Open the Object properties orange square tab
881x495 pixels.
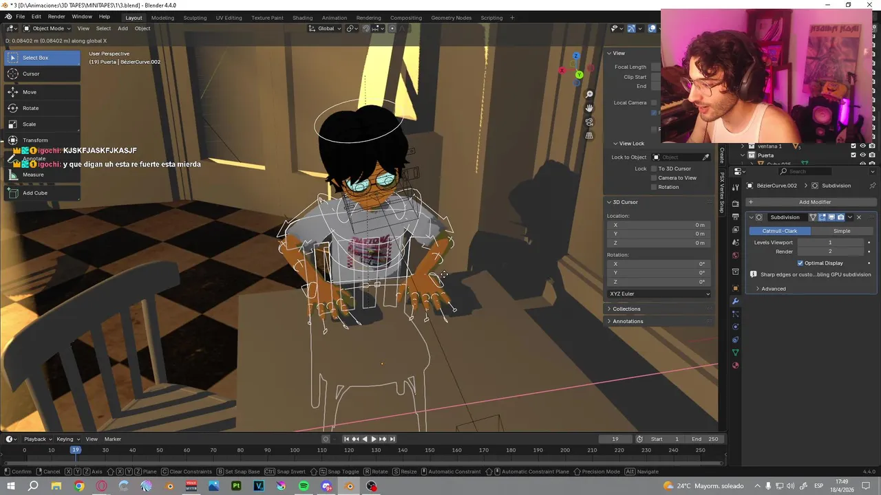tap(736, 288)
